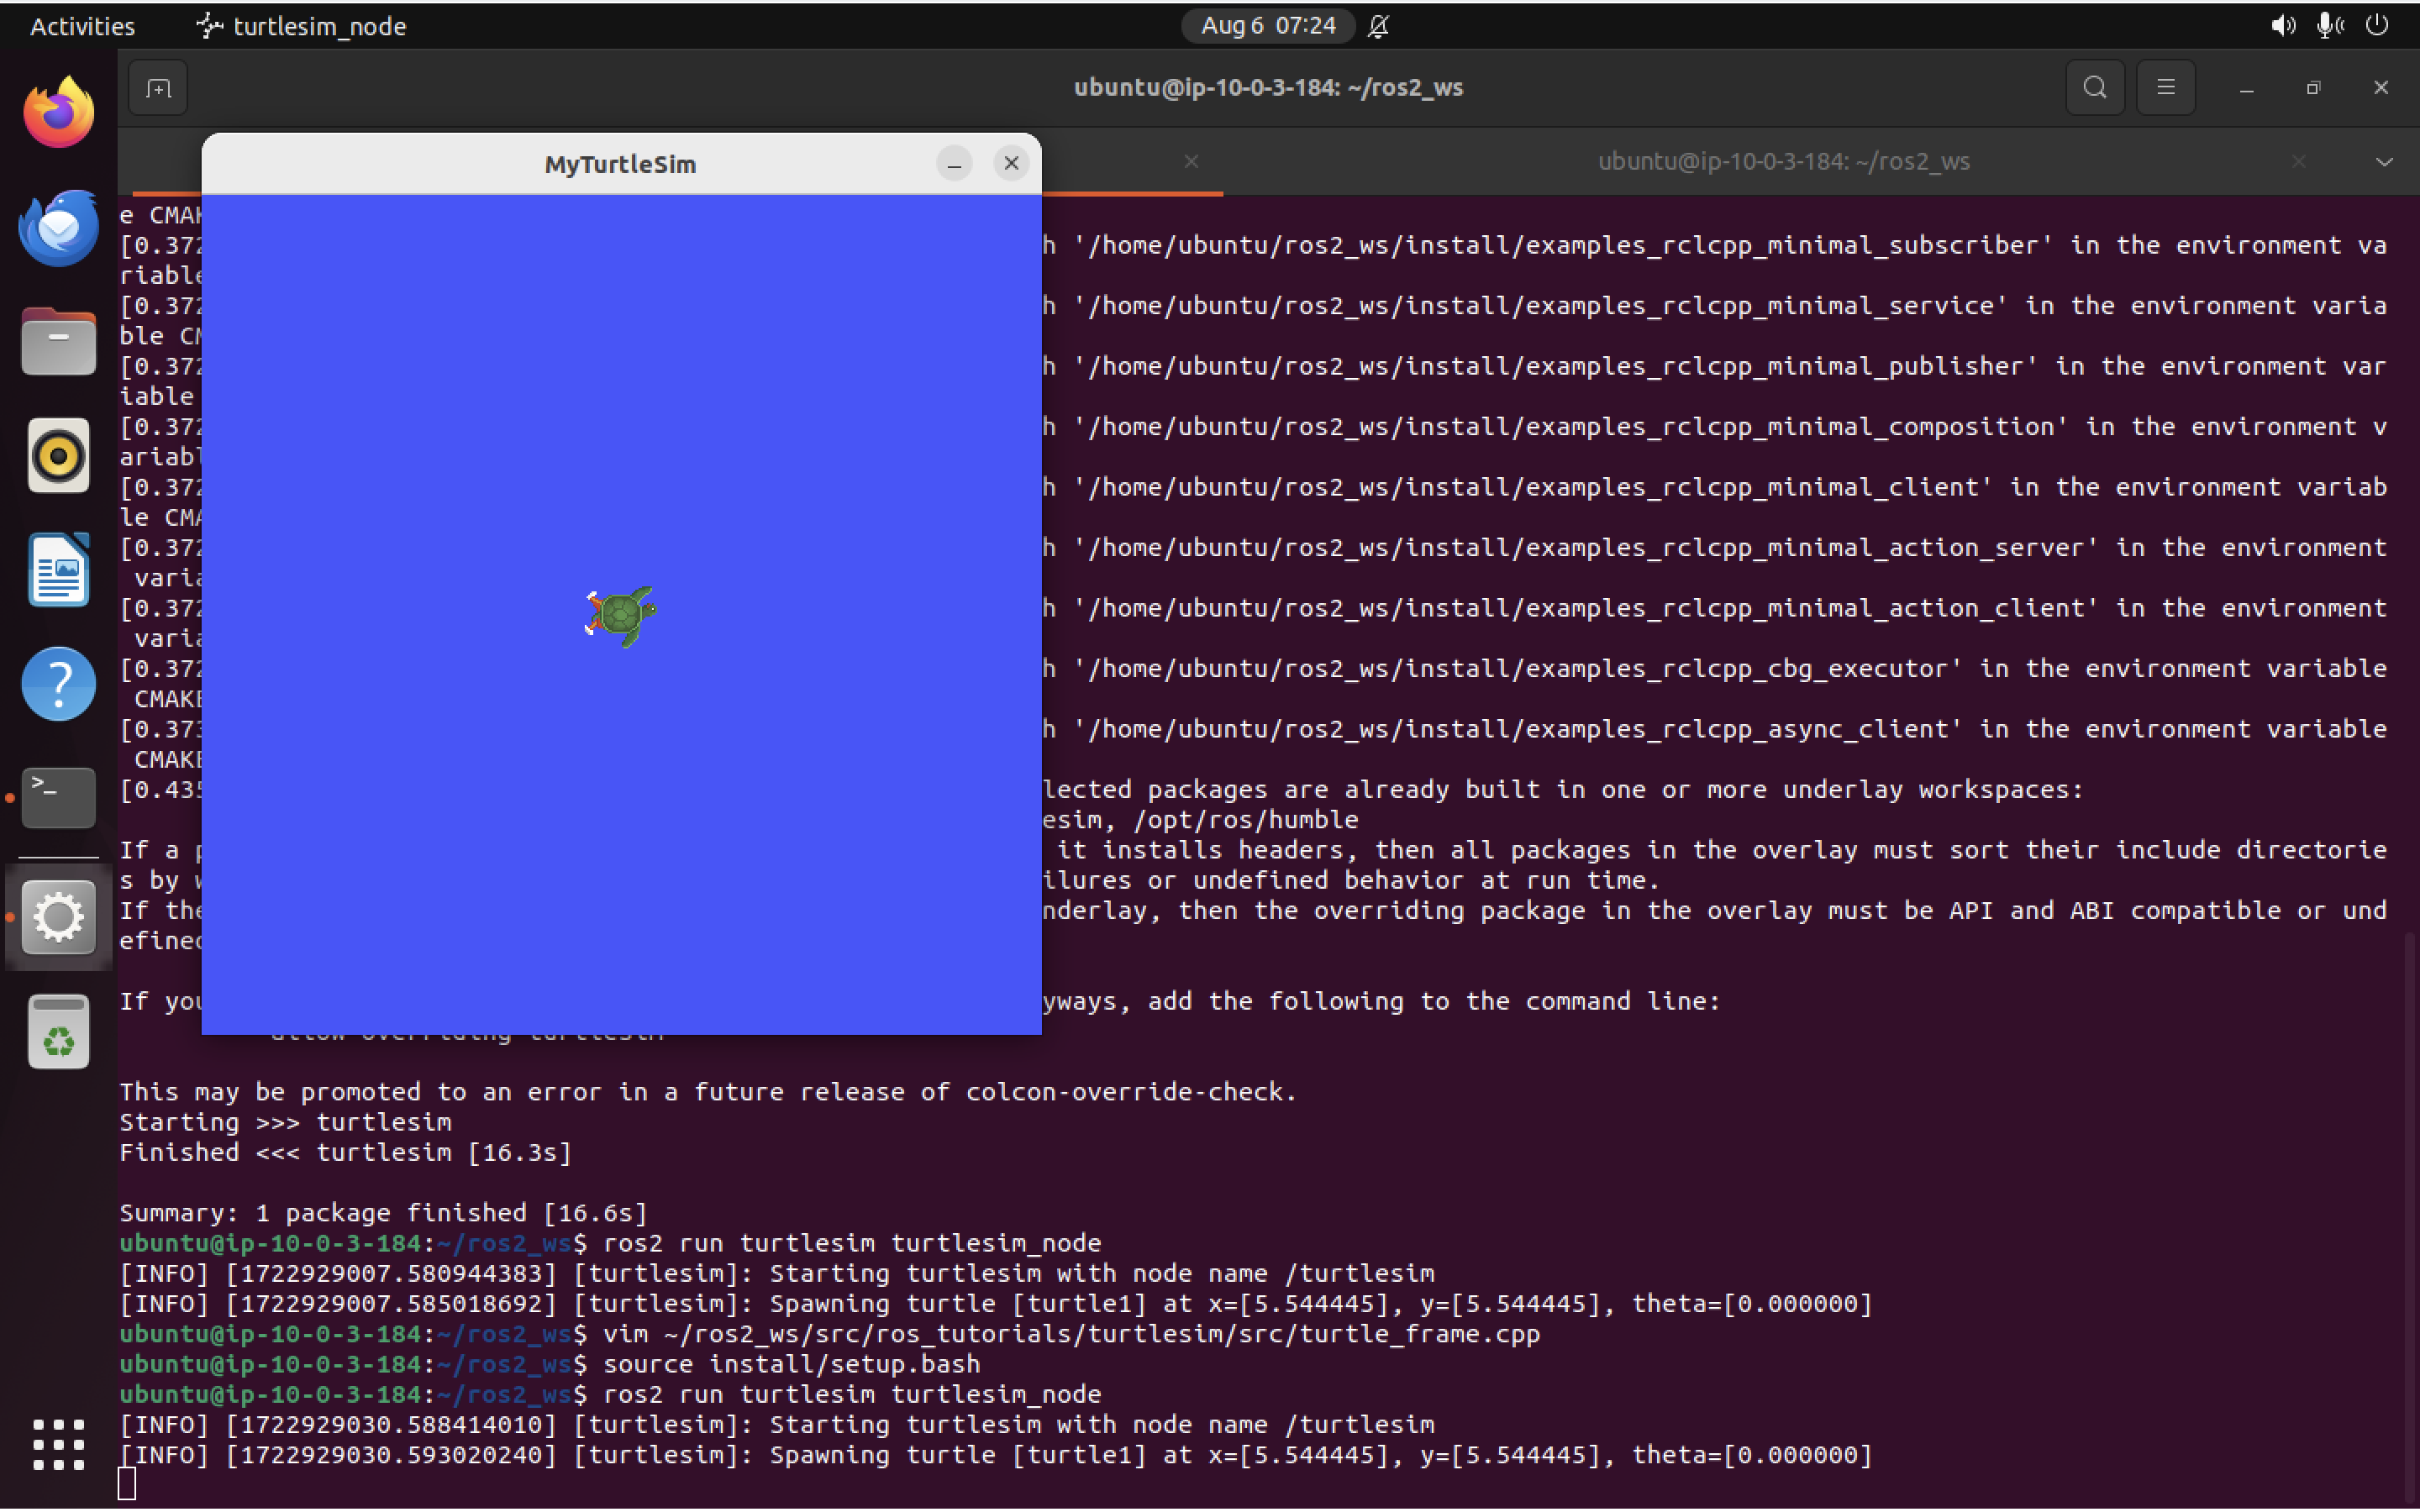Show all applications using the grid button

tap(57, 1445)
